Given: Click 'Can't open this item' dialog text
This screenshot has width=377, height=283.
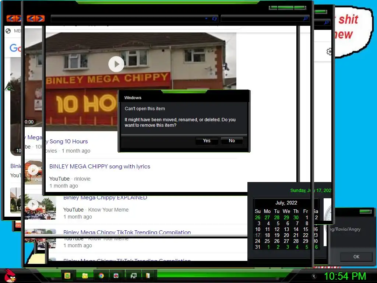Looking at the screenshot, I should pyautogui.click(x=145, y=109).
